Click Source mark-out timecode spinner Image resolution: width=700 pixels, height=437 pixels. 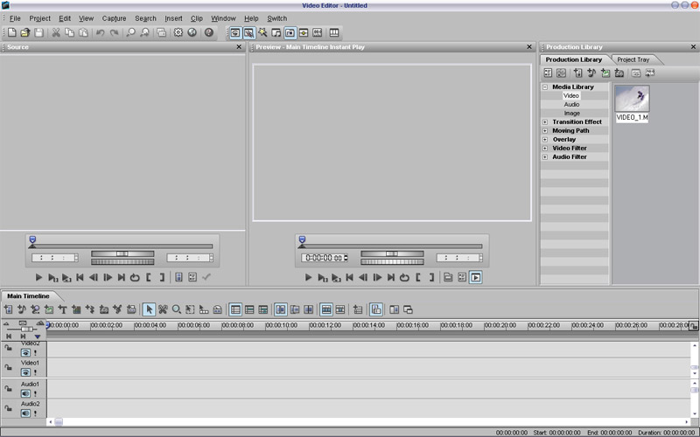tap(211, 258)
